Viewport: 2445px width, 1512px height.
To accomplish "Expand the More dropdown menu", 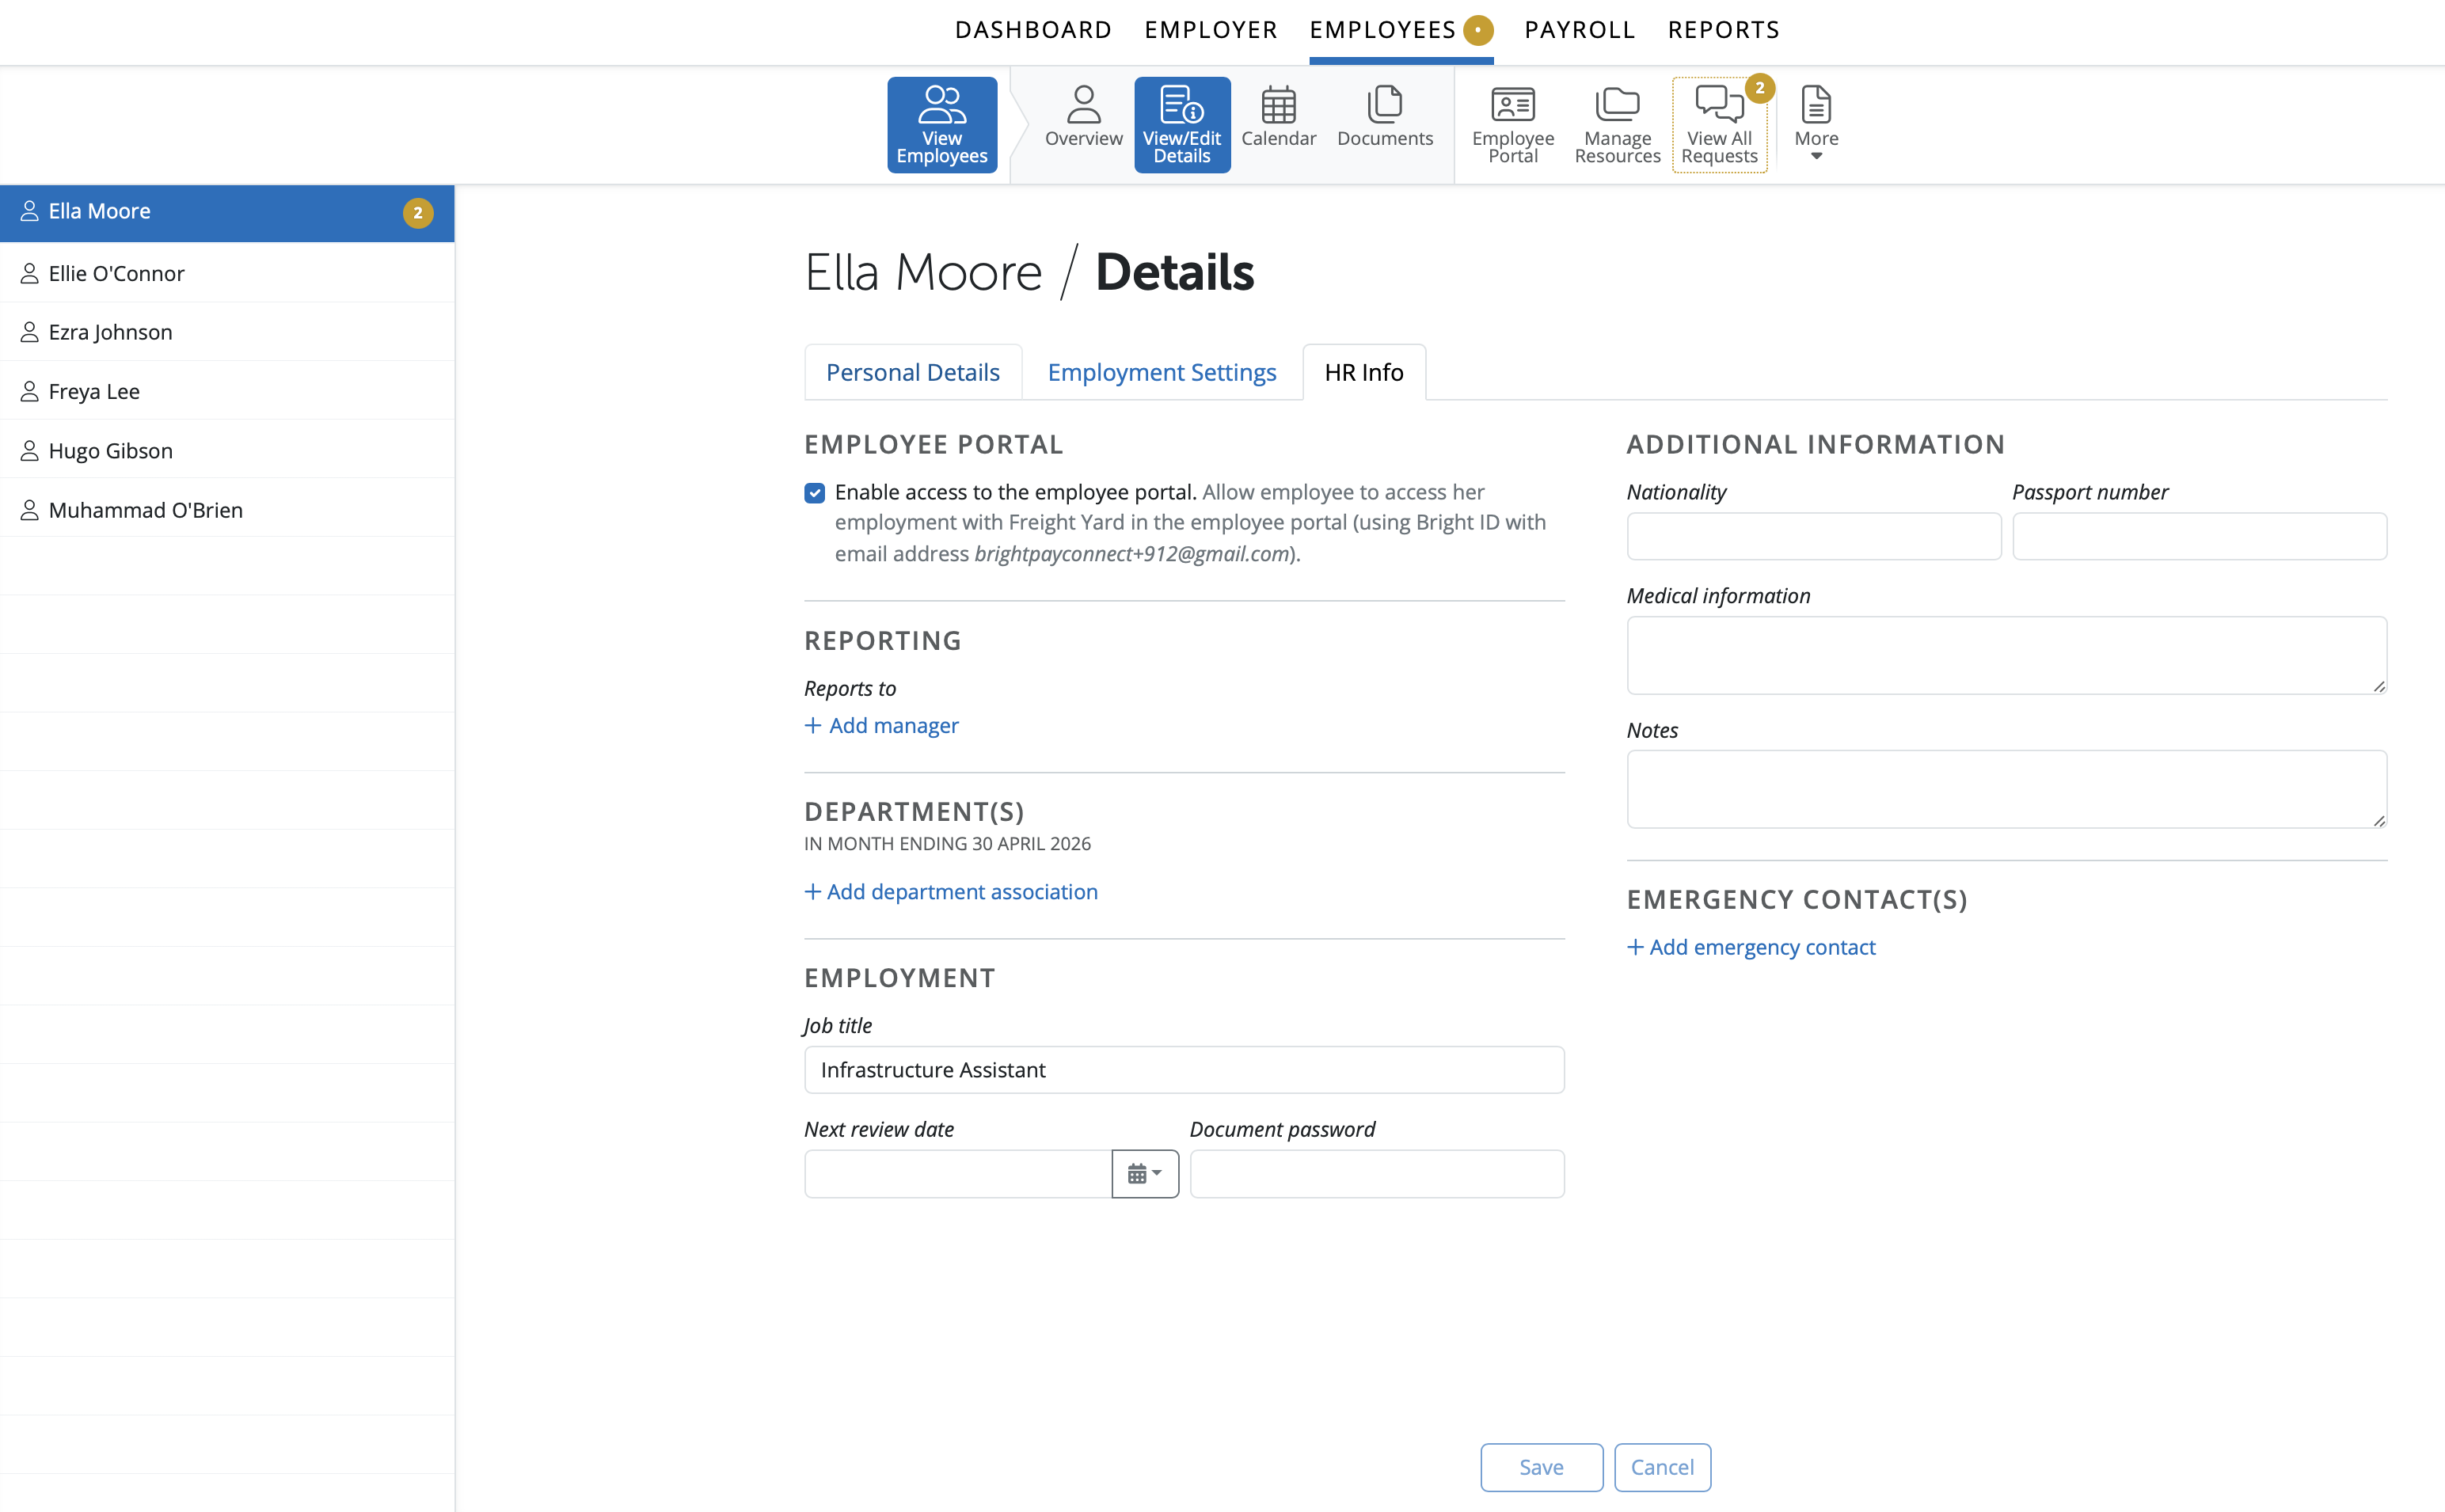I will [x=1815, y=124].
